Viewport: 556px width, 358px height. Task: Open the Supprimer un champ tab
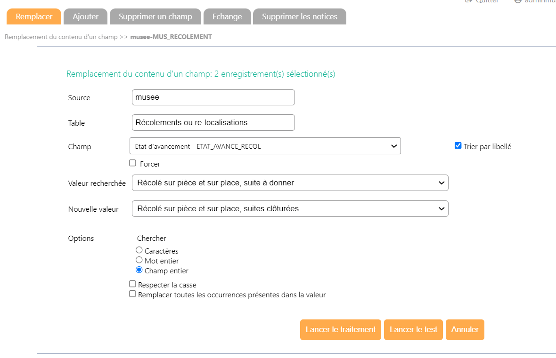[x=155, y=16]
